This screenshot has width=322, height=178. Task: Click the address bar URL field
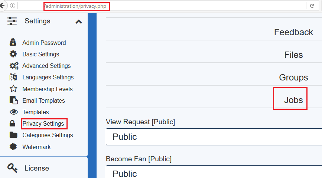point(162,6)
